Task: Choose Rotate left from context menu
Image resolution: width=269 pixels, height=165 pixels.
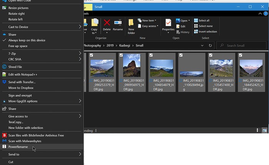Action: 15,19
